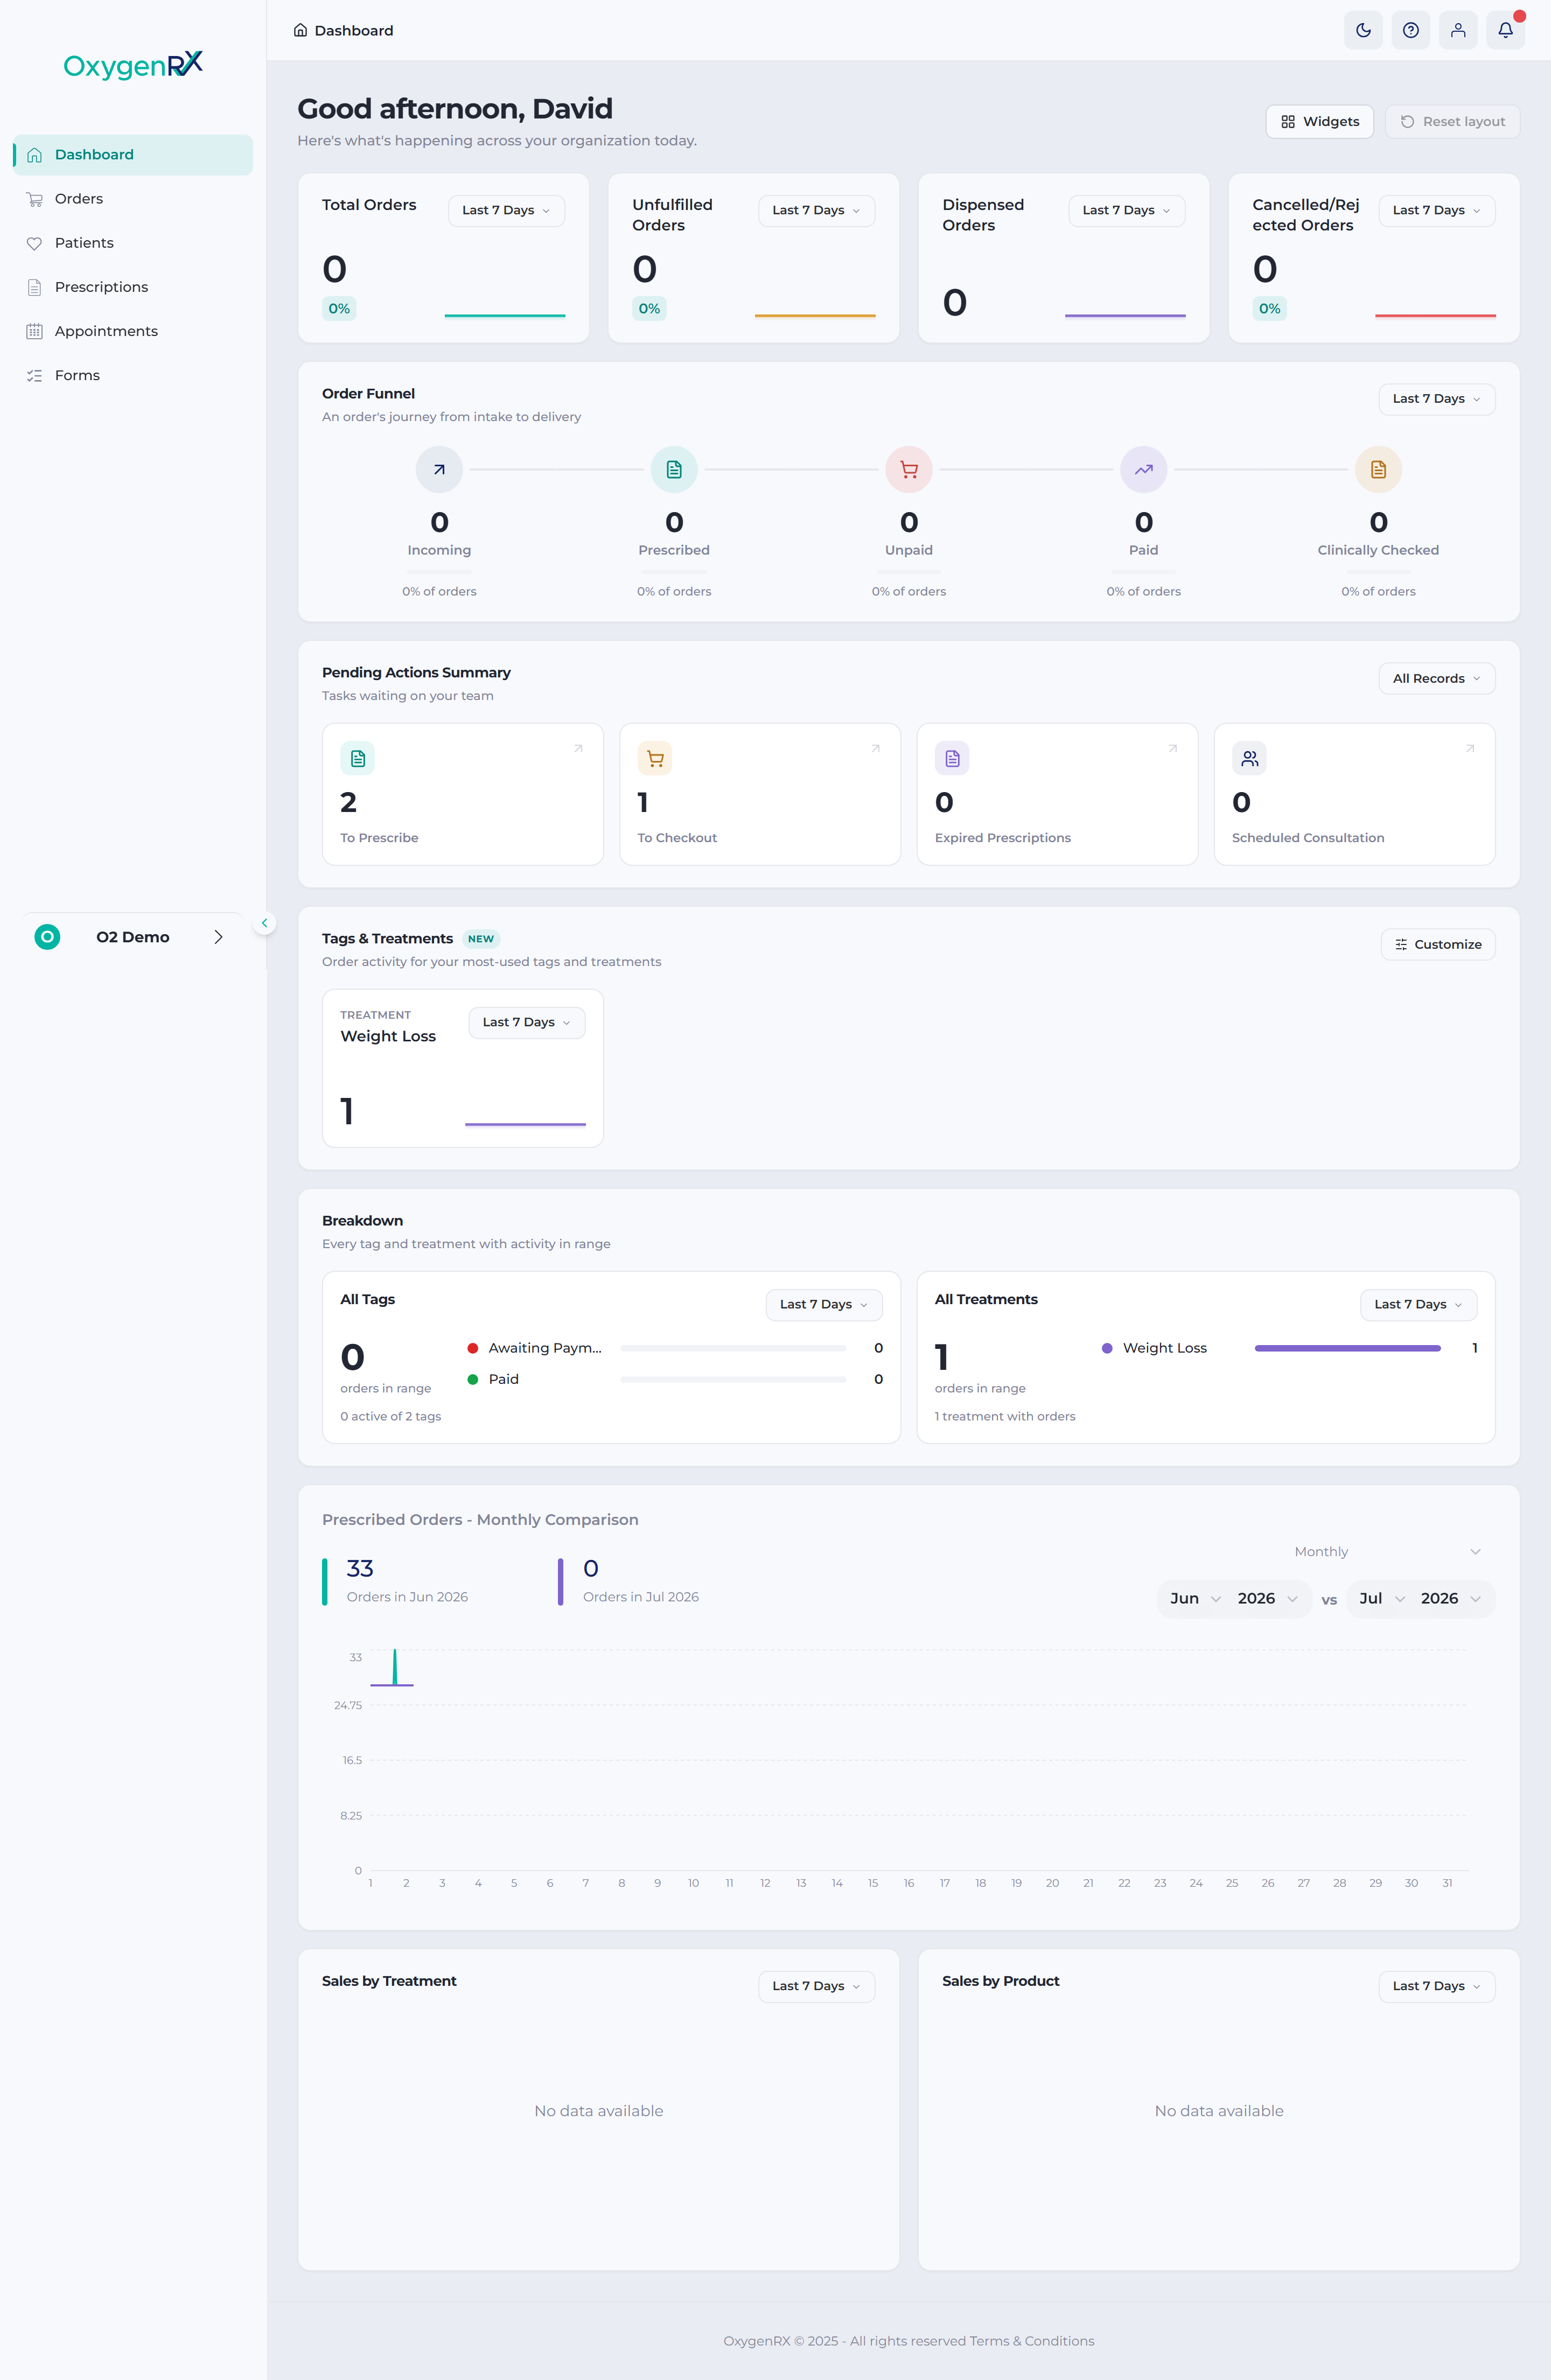Click 'Orders in Jun 2026' label
The height and width of the screenshot is (2380, 1551).
click(407, 1597)
